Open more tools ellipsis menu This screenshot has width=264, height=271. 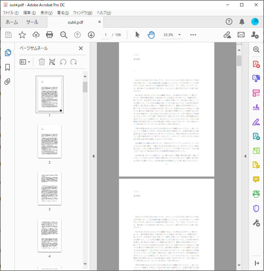click(193, 35)
